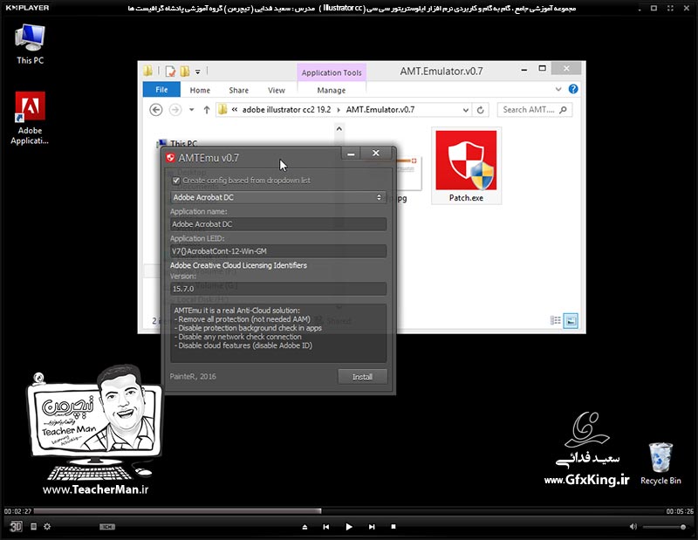
Task: Stop video playback
Action: coord(393,526)
